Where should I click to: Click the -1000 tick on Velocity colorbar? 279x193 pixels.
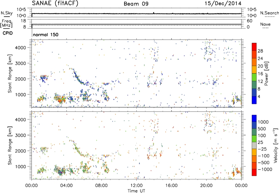point(265,169)
